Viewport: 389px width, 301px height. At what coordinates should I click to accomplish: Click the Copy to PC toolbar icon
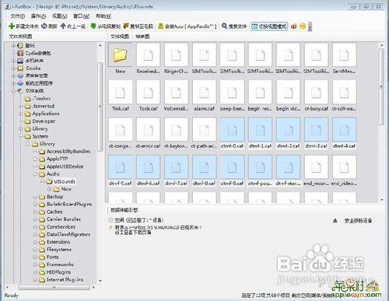point(126,26)
